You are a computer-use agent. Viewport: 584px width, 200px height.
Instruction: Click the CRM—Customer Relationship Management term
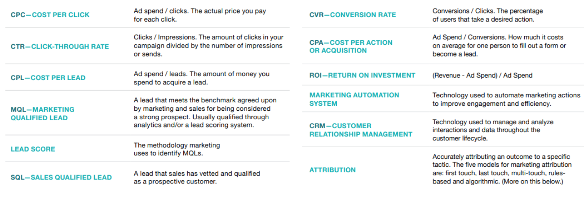pyautogui.click(x=361, y=130)
